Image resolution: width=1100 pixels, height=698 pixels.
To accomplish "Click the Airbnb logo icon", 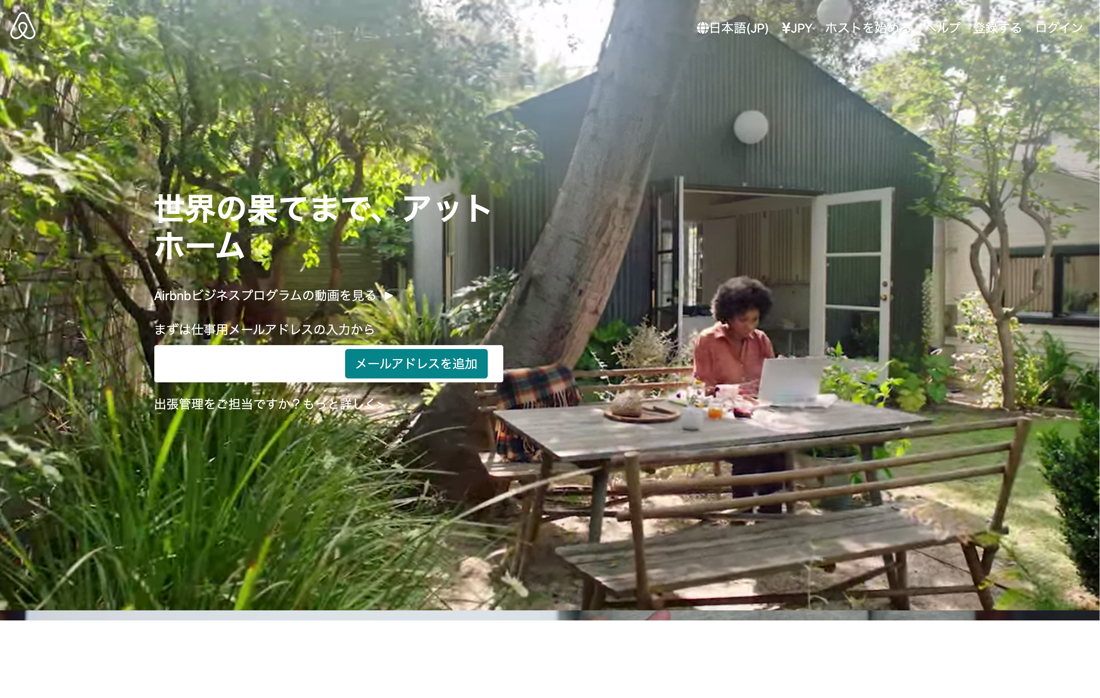I will (x=23, y=26).
